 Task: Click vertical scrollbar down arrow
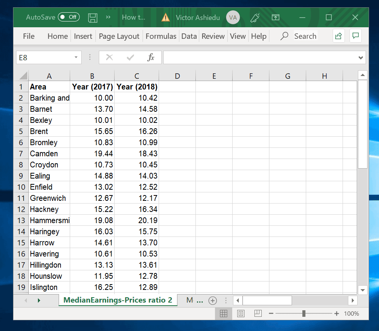(x=363, y=290)
